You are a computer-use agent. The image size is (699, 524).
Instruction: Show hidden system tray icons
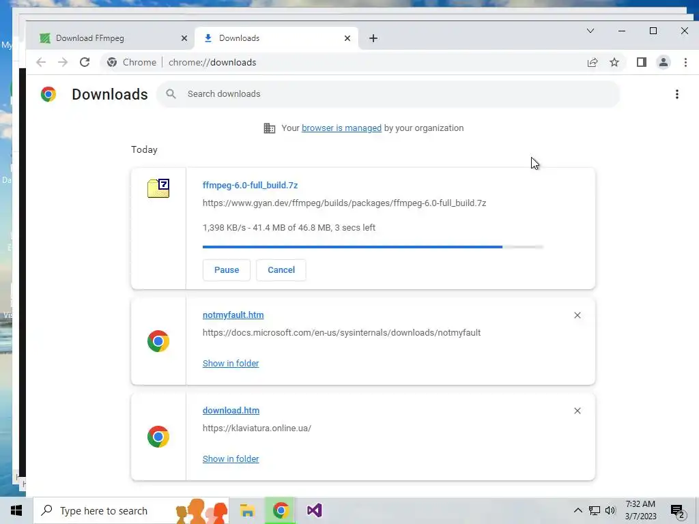577,510
